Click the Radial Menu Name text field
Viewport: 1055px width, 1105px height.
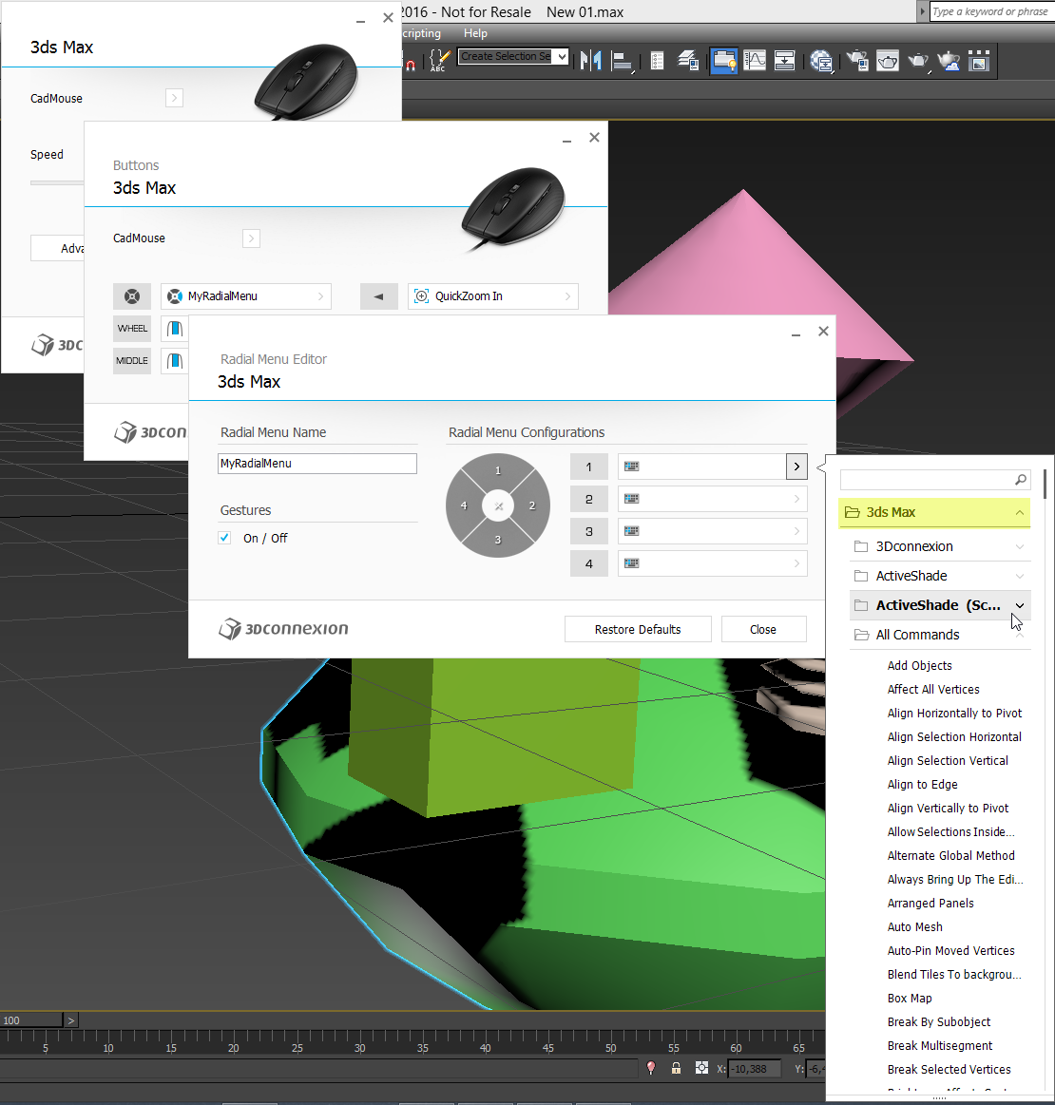pos(317,463)
